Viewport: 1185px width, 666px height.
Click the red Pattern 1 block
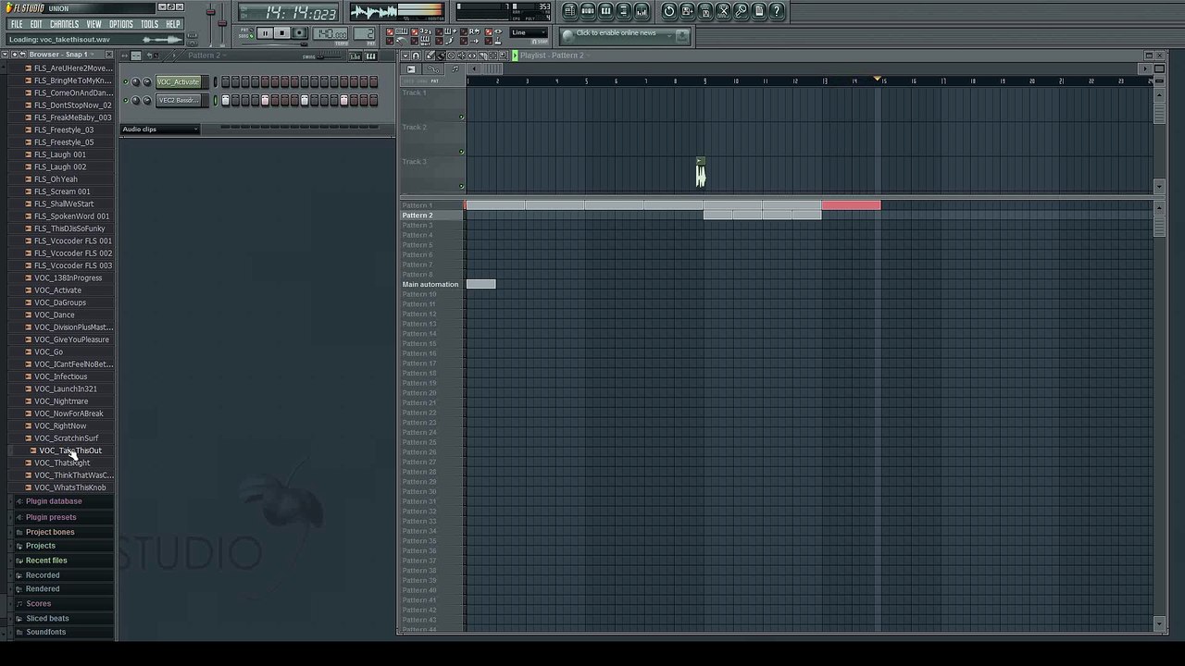pyautogui.click(x=851, y=205)
